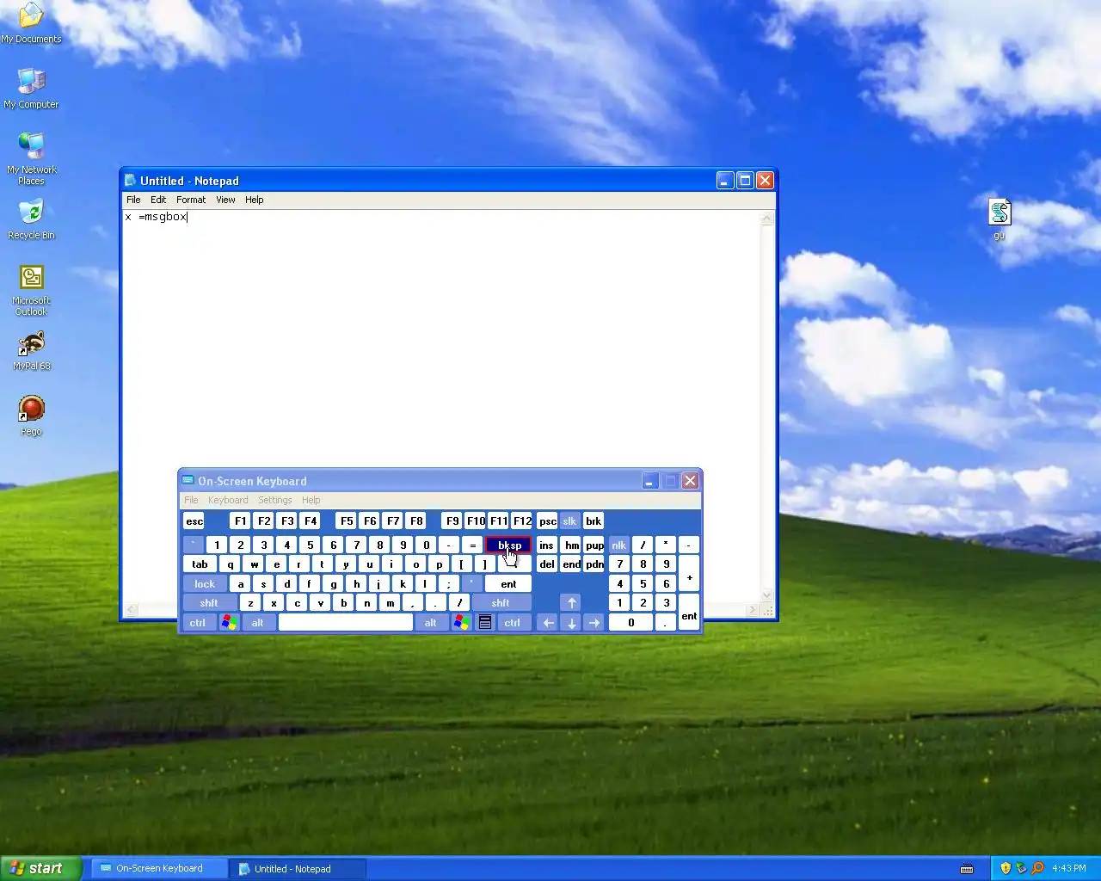Toggle the right ctrl key

(x=512, y=622)
